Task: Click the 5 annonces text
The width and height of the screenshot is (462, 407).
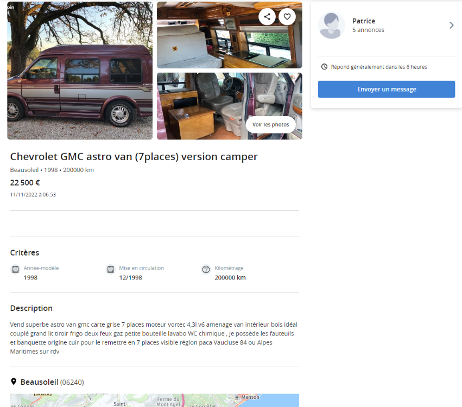Action: [368, 30]
